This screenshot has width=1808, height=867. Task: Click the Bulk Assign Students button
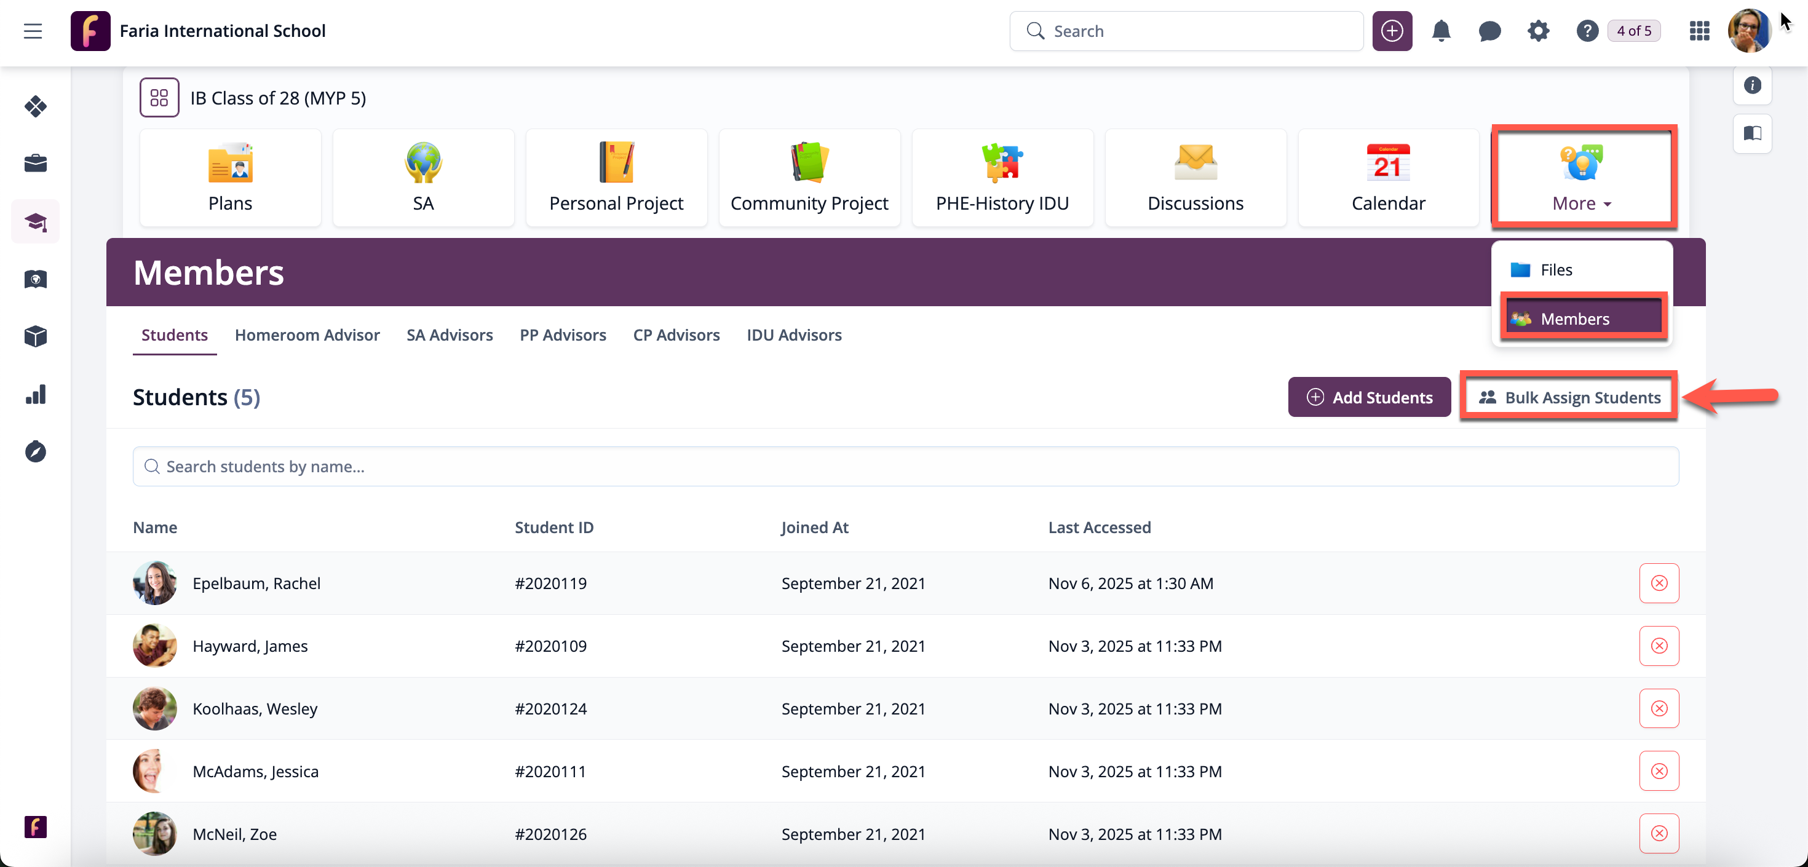point(1569,397)
